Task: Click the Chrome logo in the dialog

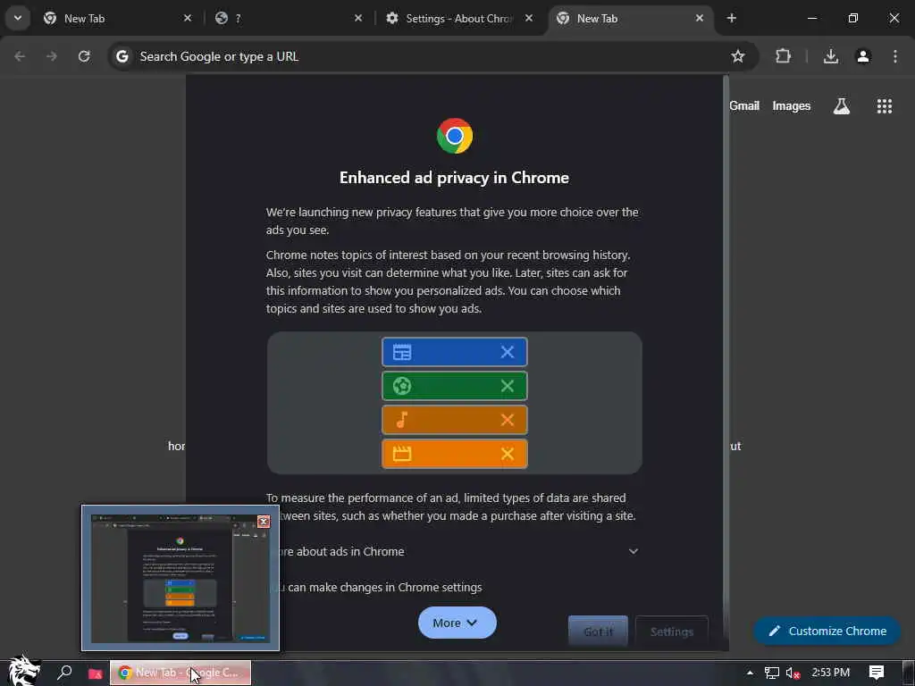Action: click(455, 136)
